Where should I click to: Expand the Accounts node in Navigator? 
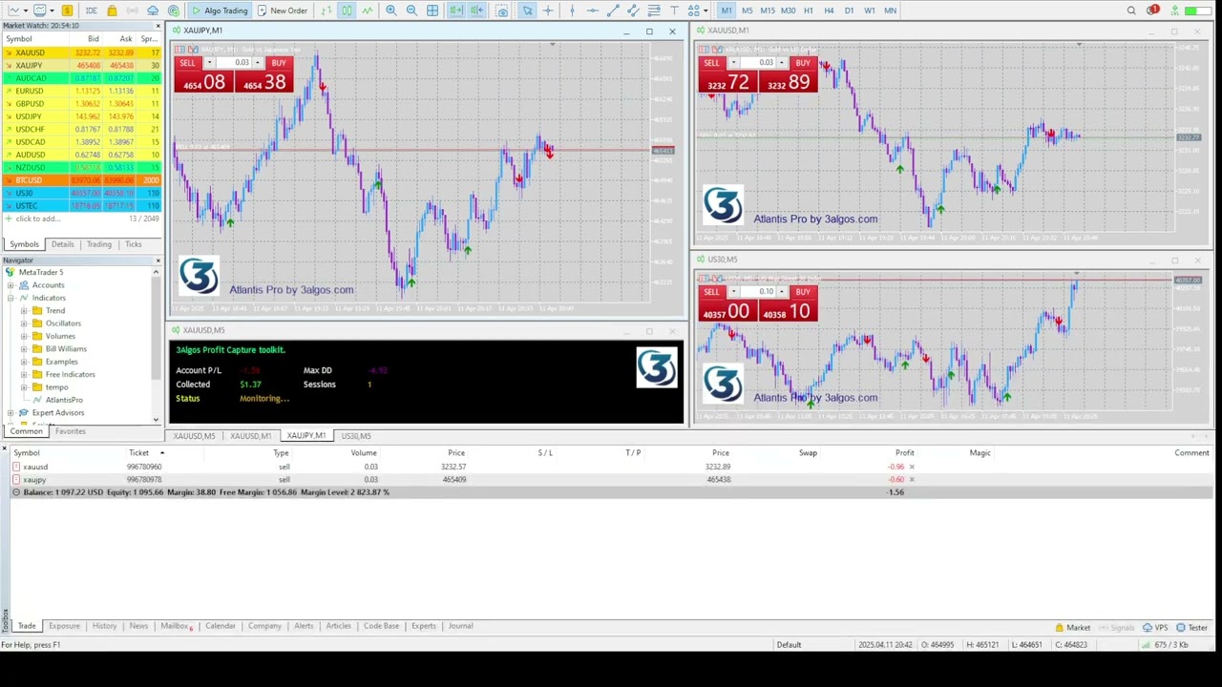tap(11, 285)
